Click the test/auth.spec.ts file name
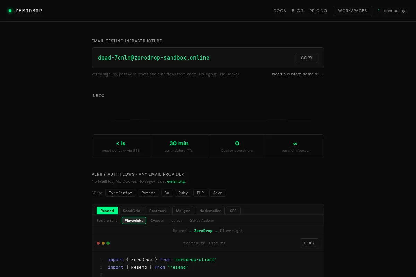 tap(205, 243)
